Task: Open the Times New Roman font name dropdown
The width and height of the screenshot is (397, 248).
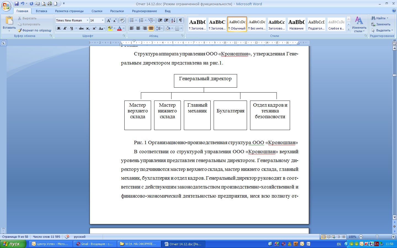Action: coord(88,20)
